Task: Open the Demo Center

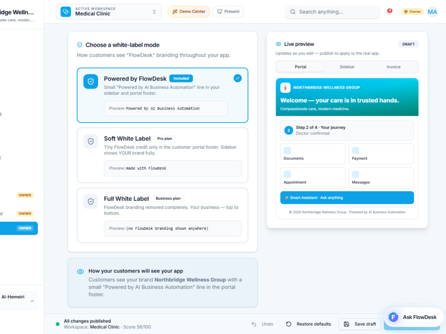Action: pos(189,12)
